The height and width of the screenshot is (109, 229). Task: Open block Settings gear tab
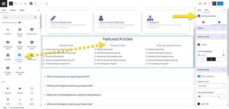coord(203,22)
